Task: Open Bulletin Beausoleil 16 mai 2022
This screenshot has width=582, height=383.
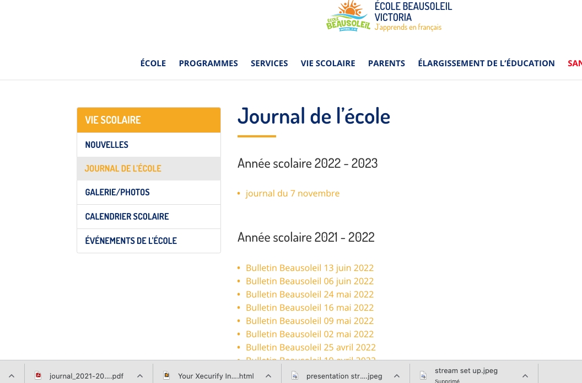Action: 310,307
